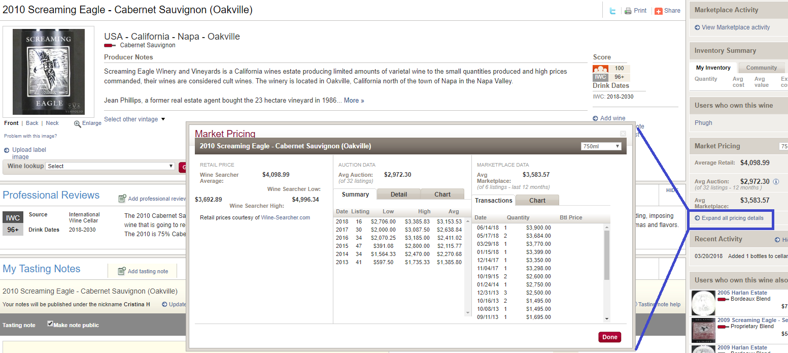Expand producer notes with More »
Screen dimensions: 788x353
[x=354, y=101]
